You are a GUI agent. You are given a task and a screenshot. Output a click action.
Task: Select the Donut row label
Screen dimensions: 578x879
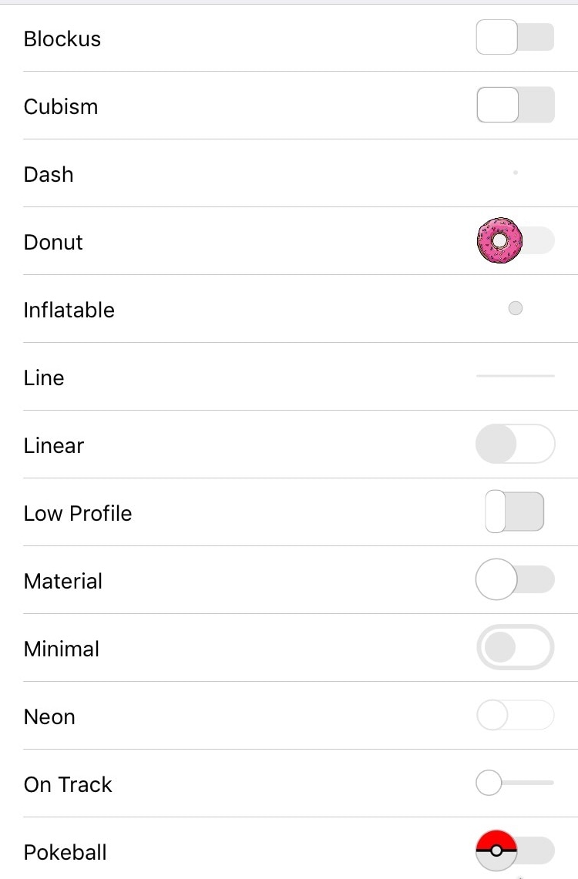point(53,242)
